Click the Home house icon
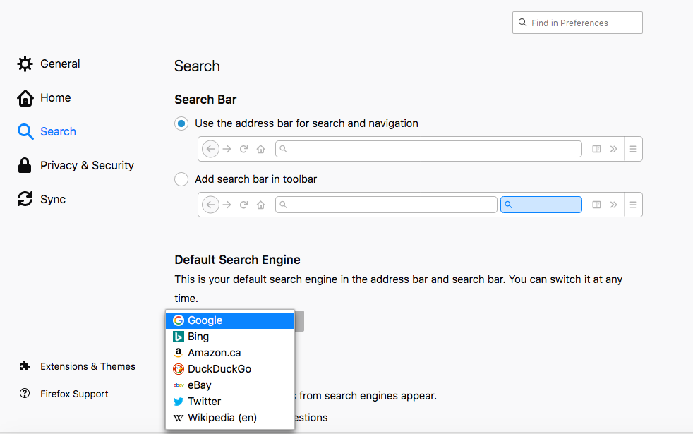The height and width of the screenshot is (434, 693). tap(25, 98)
